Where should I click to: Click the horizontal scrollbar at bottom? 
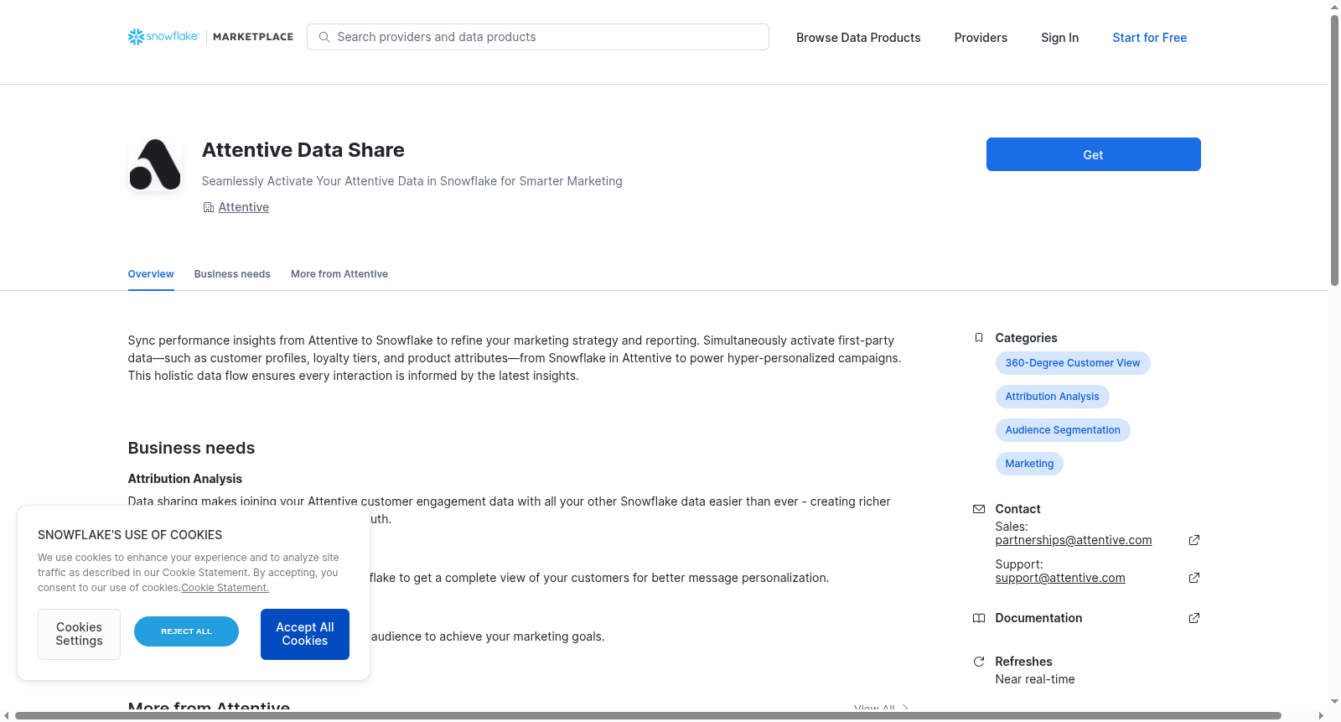[x=648, y=715]
